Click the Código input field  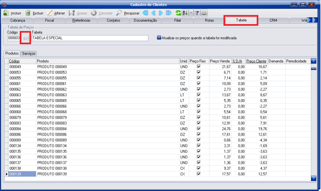14,38
